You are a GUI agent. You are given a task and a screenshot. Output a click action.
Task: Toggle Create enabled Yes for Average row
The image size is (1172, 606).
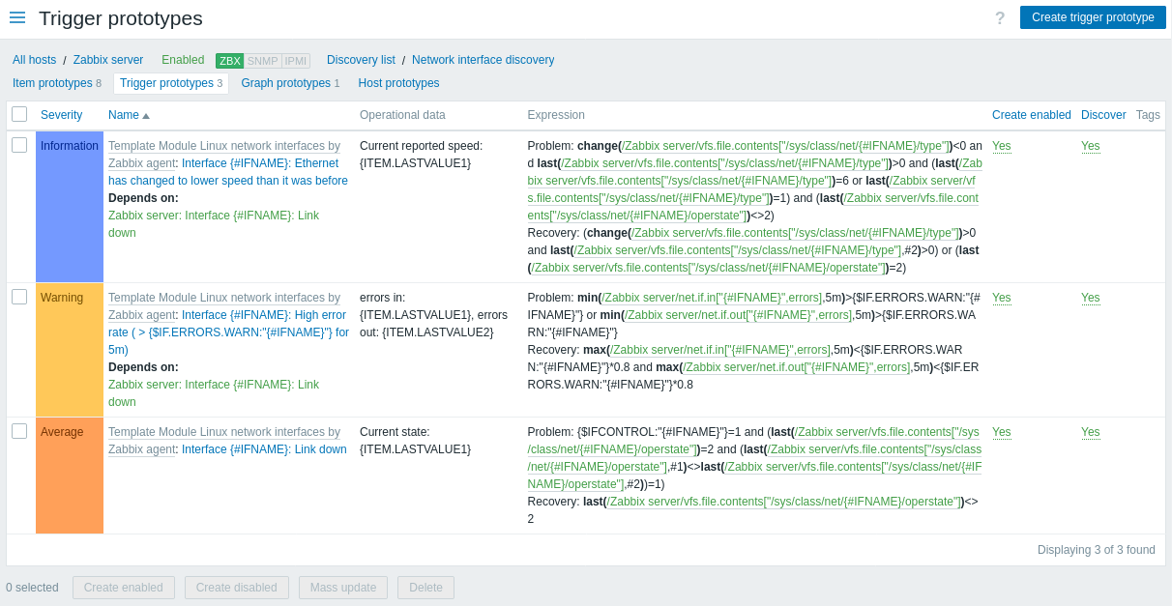(x=1002, y=432)
